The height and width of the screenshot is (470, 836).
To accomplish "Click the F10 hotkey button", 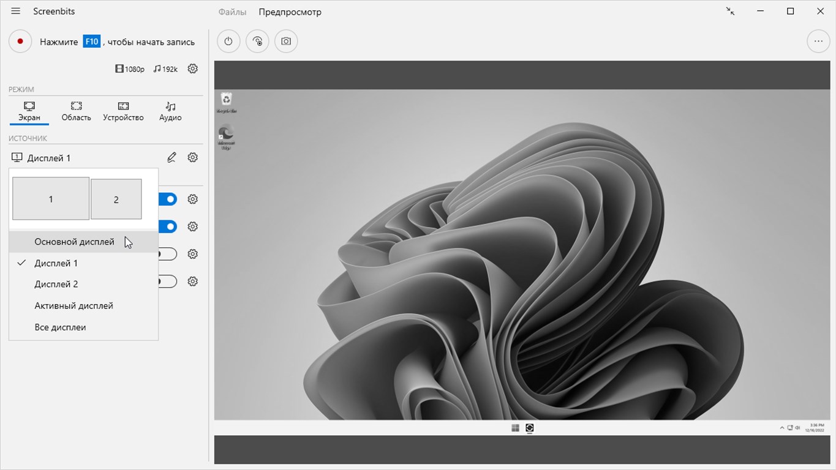I will (x=91, y=42).
